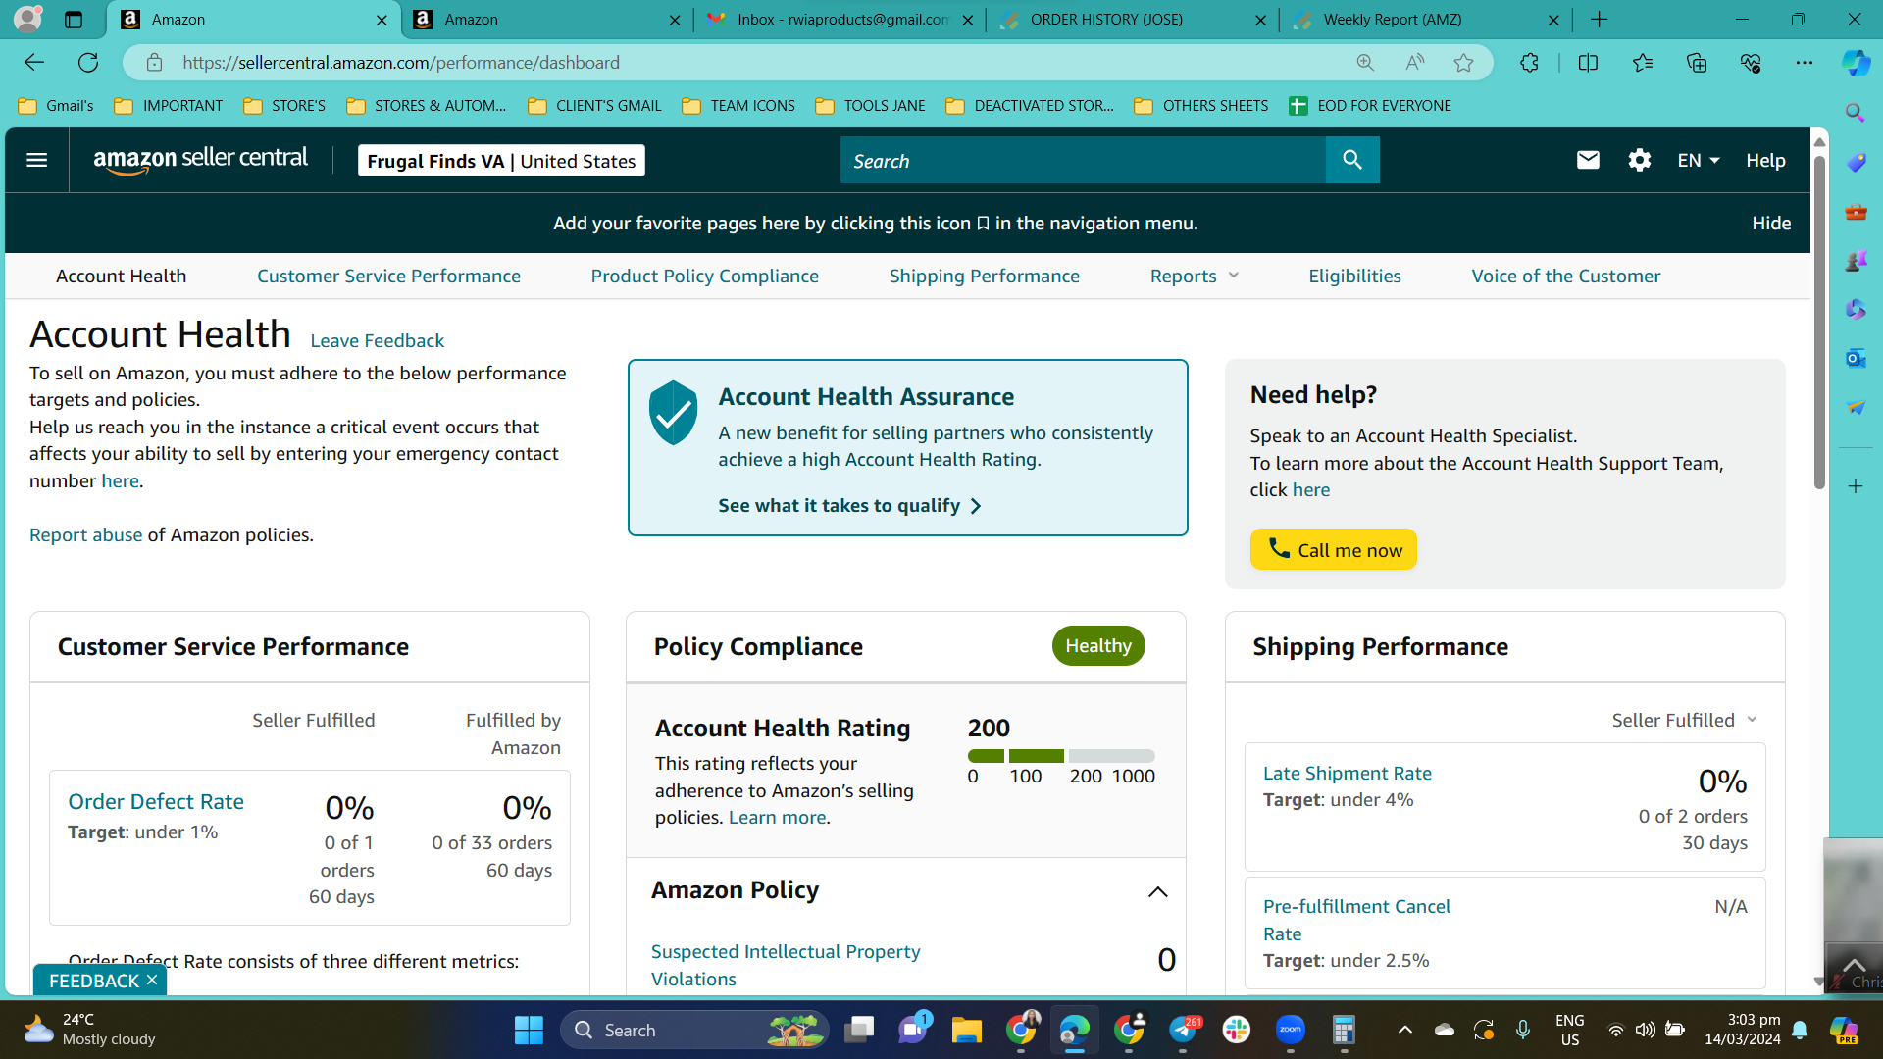Click Help in the Seller Central header
Image resolution: width=1883 pixels, height=1059 pixels.
tap(1765, 160)
